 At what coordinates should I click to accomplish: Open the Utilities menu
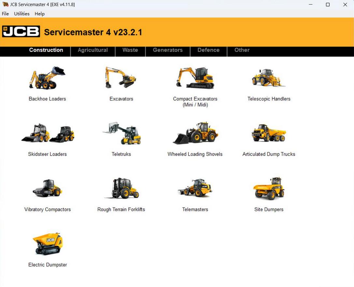(x=22, y=14)
